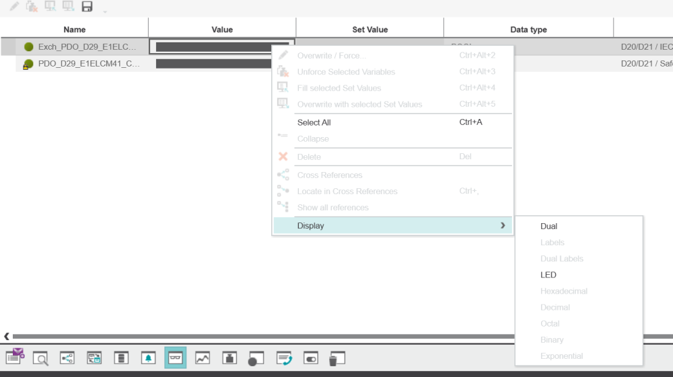Open the cross references panel icon
The image size is (673, 377).
pyautogui.click(x=67, y=358)
